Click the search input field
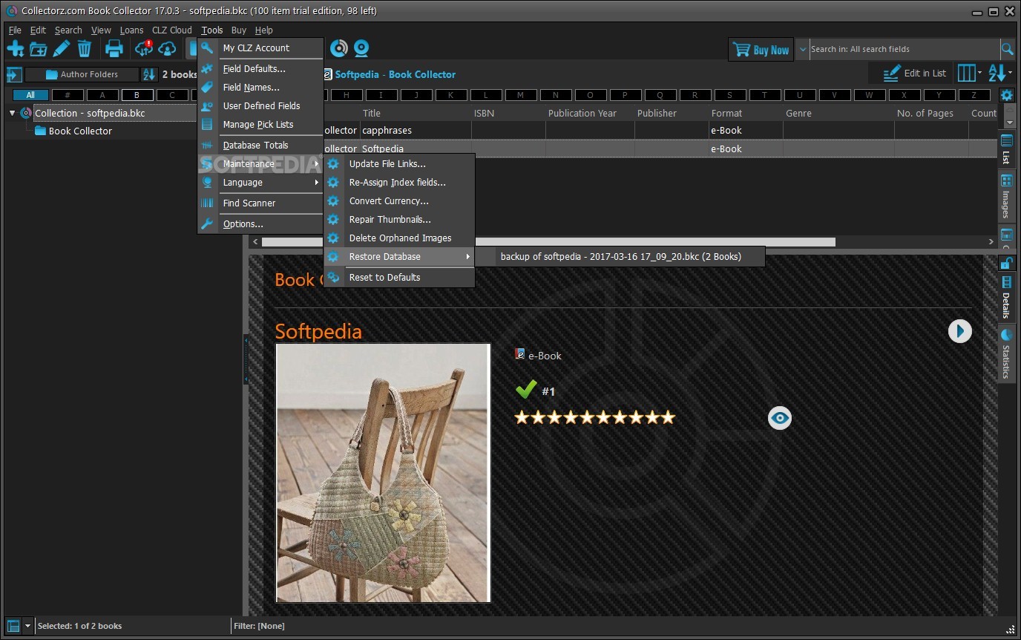 pos(904,49)
